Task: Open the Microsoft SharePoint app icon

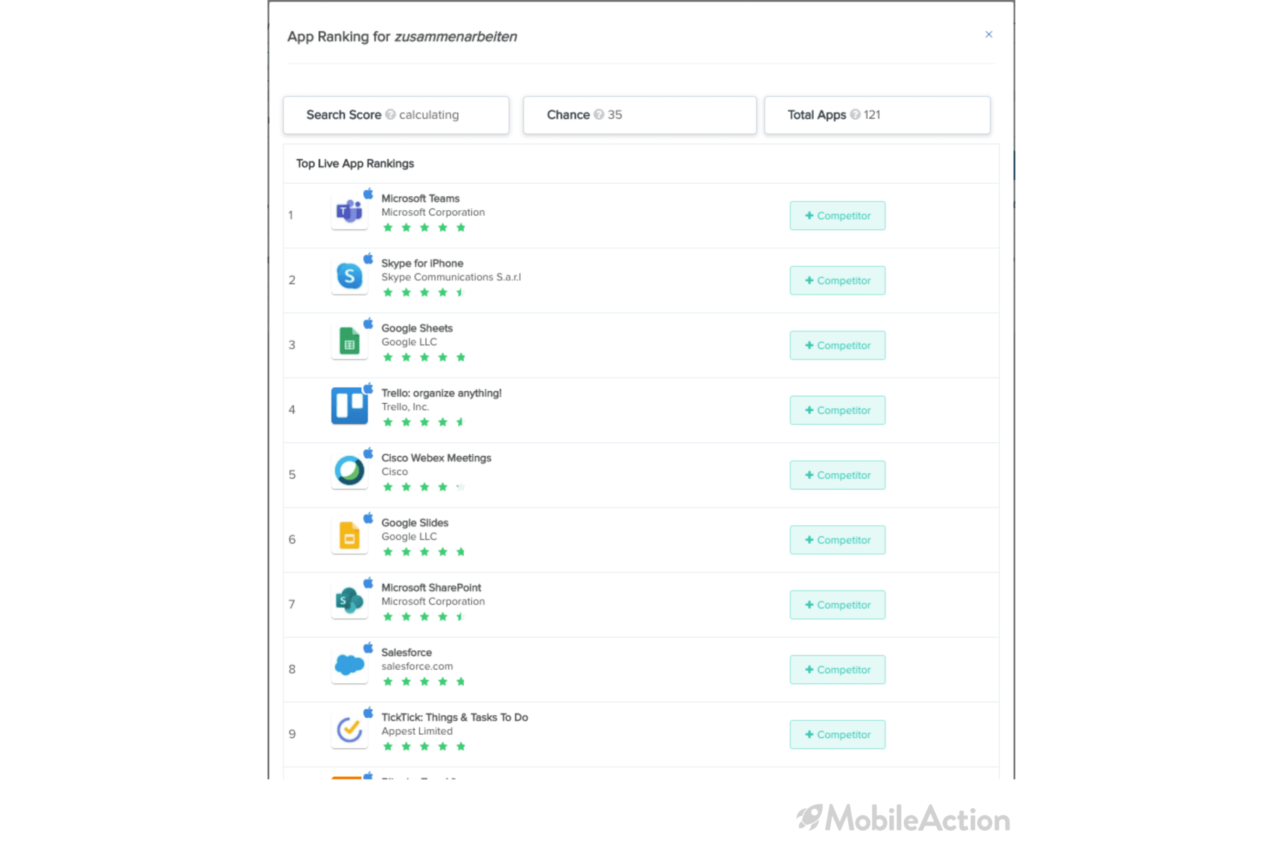Action: pos(350,601)
